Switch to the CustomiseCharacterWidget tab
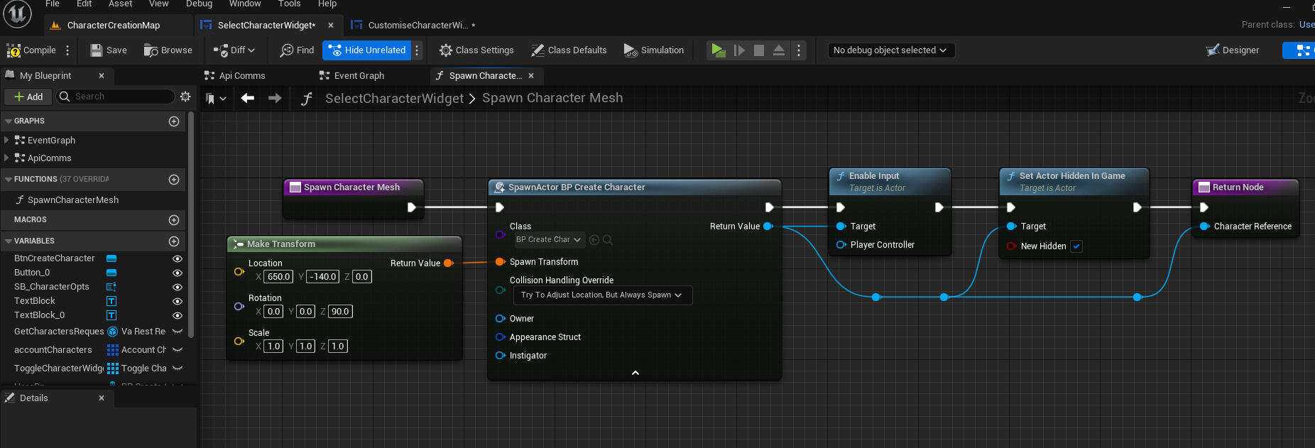The height and width of the screenshot is (448, 1315). (x=418, y=26)
